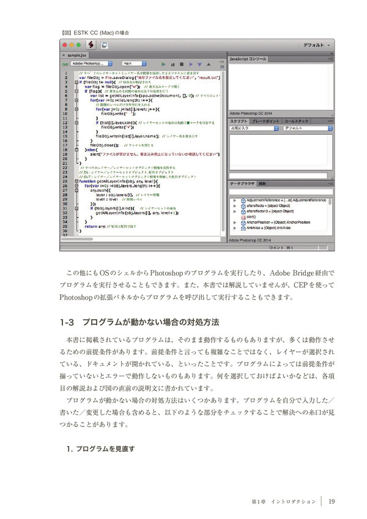Click the Data Browser text input field
Screen dimensions: 367x519
(x=281, y=192)
